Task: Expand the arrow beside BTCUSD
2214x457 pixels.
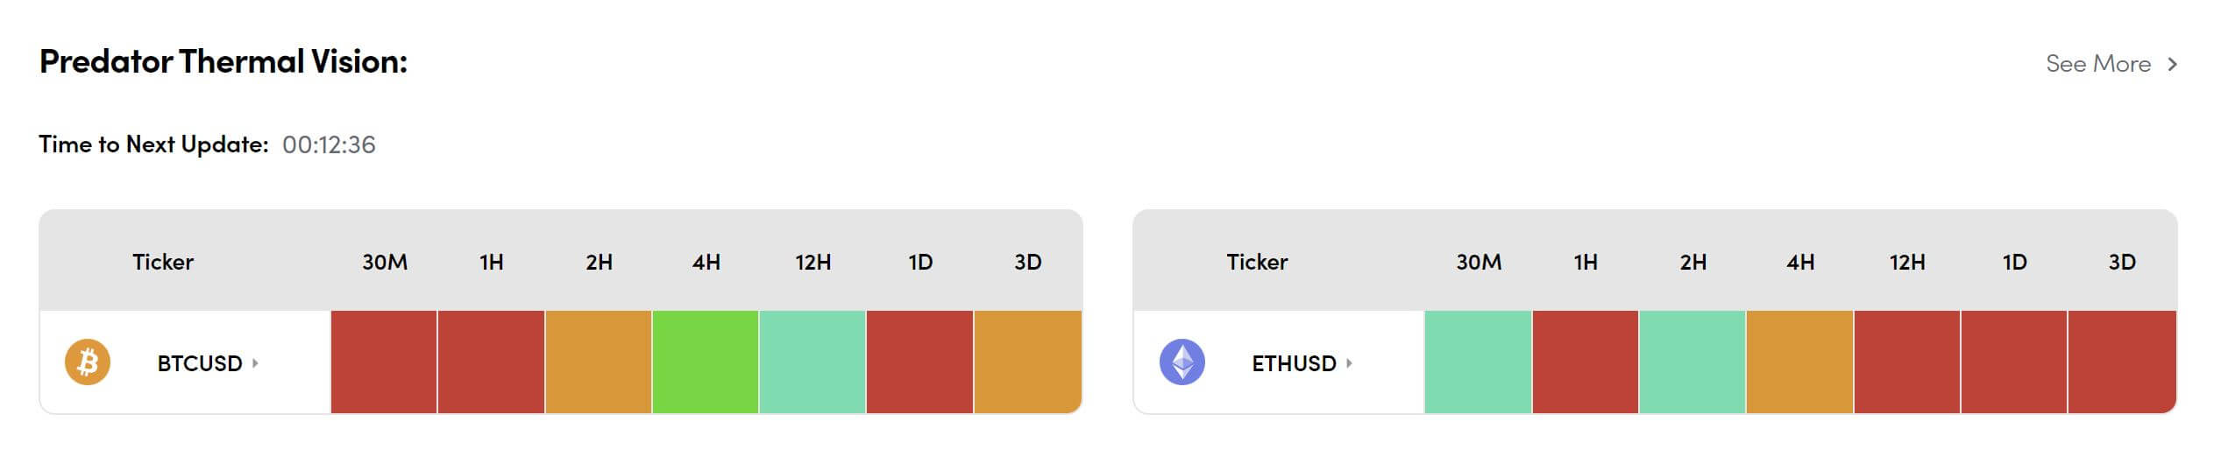Action: pos(255,362)
